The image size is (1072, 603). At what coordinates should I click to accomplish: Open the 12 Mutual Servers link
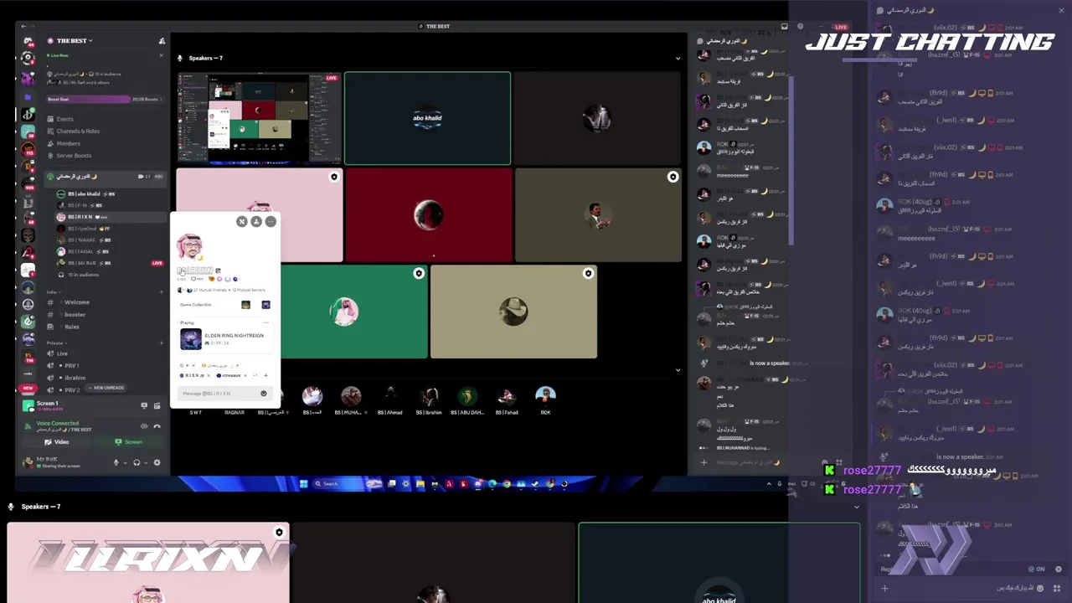[248, 290]
